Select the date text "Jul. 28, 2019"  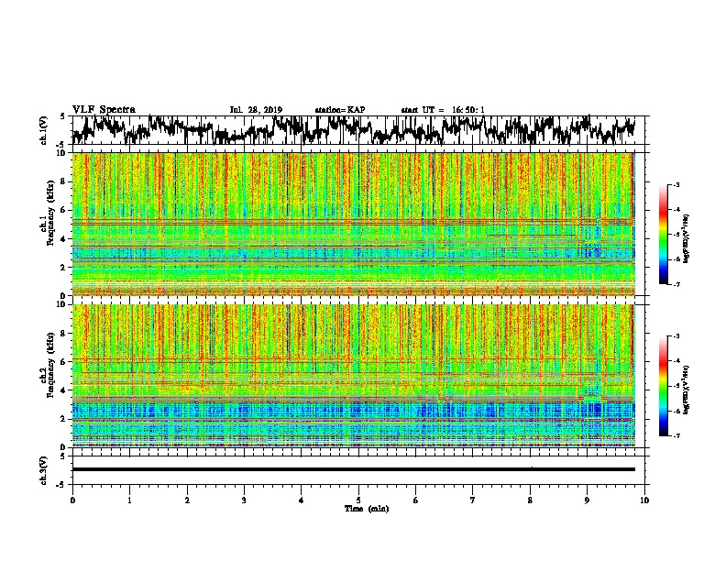click(x=256, y=110)
